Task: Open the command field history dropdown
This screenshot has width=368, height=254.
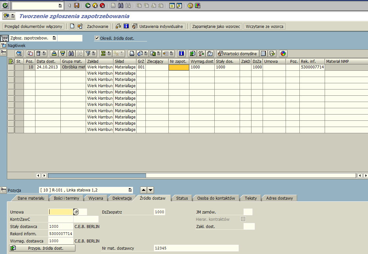Action: 60,5
